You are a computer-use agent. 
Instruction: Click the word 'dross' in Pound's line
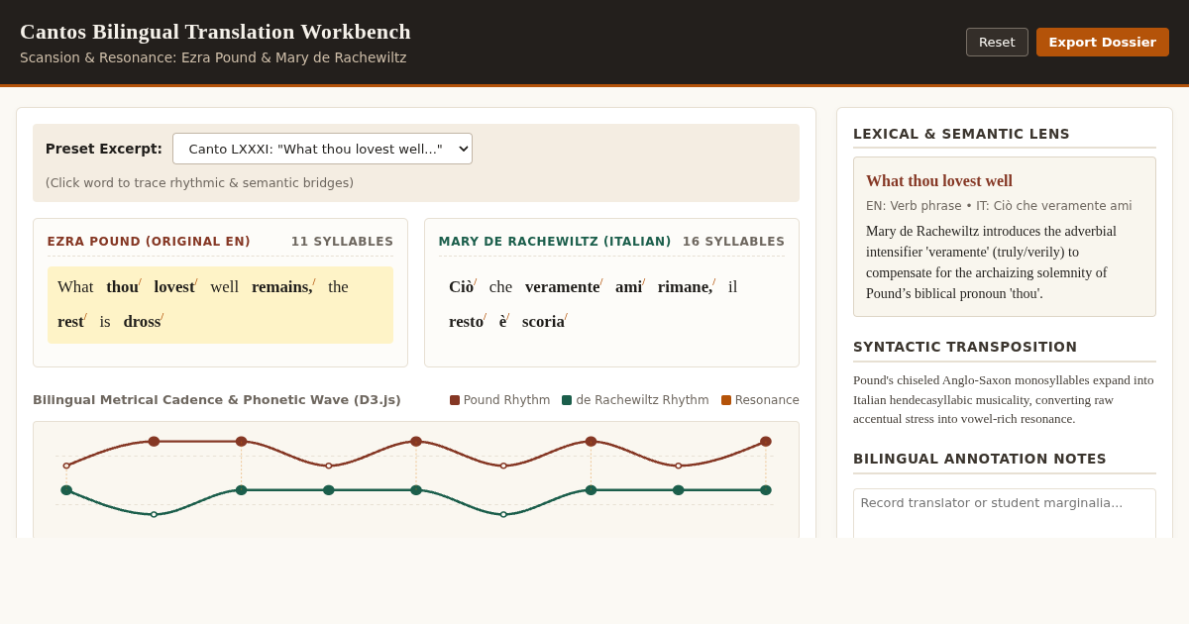(x=143, y=322)
